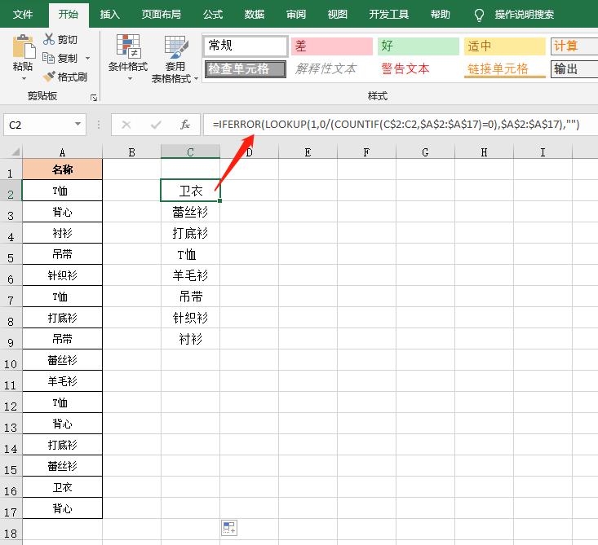Click into the formula bar text

pos(396,124)
